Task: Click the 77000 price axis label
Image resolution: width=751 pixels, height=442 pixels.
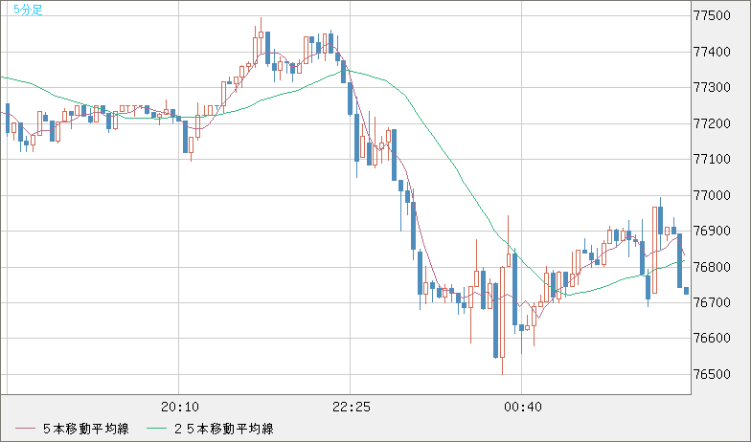Action: point(713,195)
